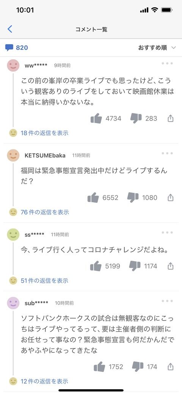Thumbs up sub***** comment with 1752

[x=99, y=366]
